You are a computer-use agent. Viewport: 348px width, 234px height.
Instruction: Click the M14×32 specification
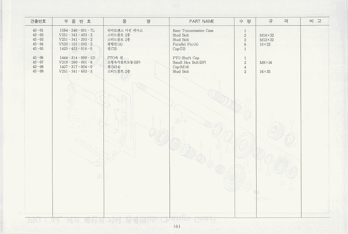tap(267, 36)
